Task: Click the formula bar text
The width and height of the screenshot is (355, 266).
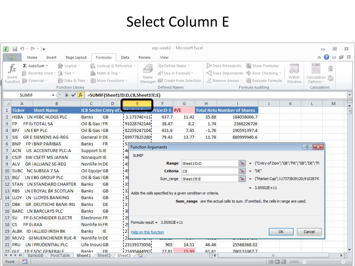Action: [124, 95]
